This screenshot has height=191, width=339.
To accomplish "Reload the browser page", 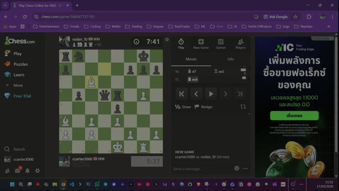I will point(25,17).
